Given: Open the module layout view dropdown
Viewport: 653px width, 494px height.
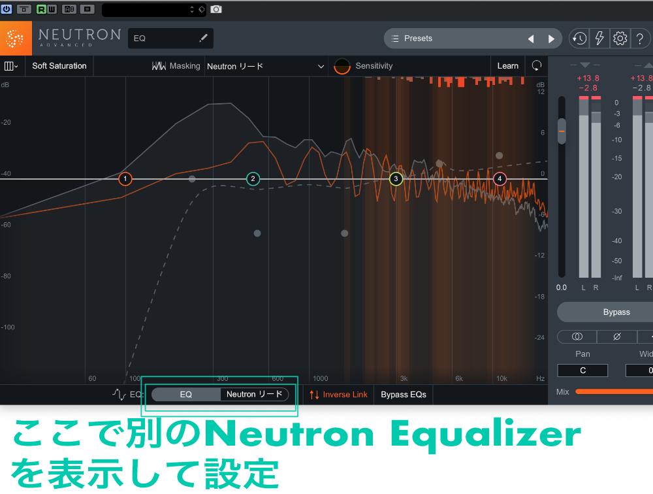Looking at the screenshot, I should tap(11, 66).
